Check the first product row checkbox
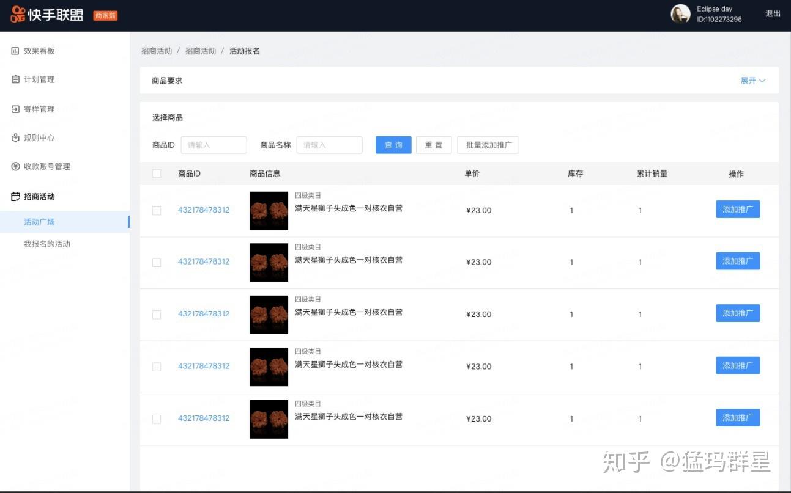This screenshot has height=493, width=791. click(156, 210)
